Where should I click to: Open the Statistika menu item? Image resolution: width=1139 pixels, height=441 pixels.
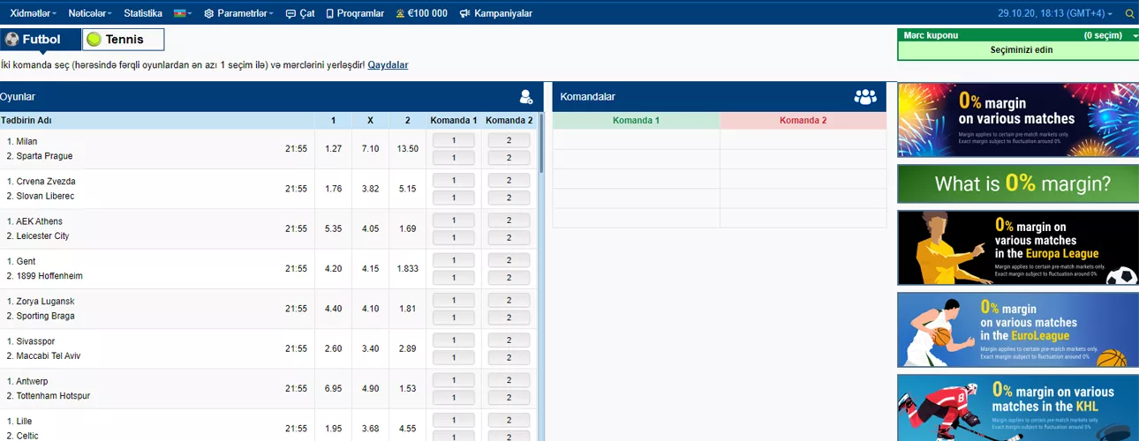143,14
